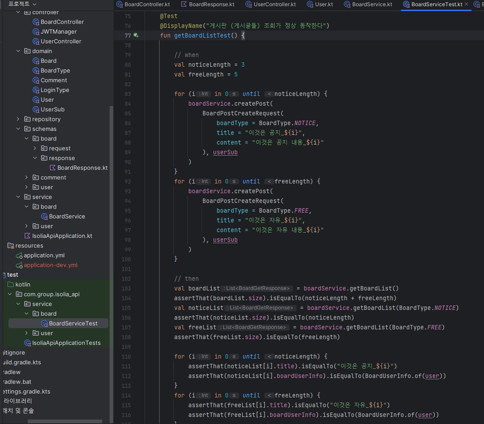Image resolution: width=484 pixels, height=424 pixels.
Task: Select gradlew.bat in project tree
Action: pyautogui.click(x=17, y=382)
